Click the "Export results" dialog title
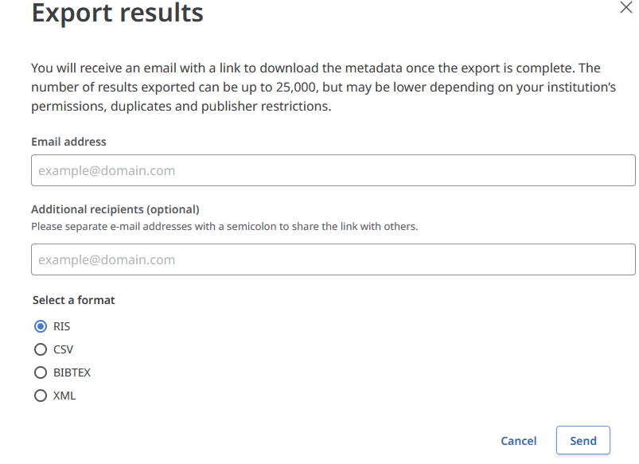The height and width of the screenshot is (464, 639). 117,14
